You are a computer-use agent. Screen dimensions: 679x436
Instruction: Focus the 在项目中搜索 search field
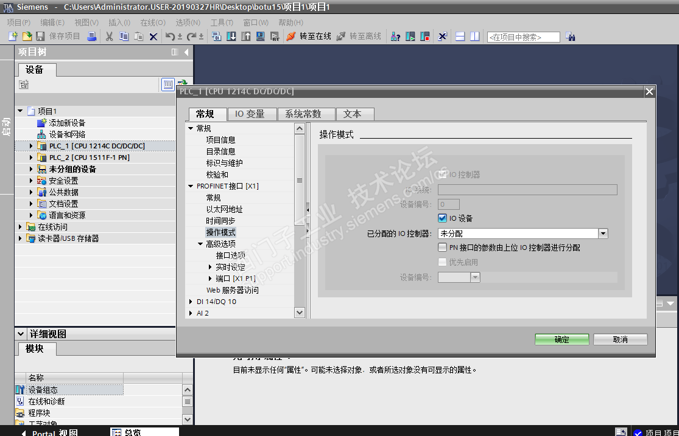point(523,37)
